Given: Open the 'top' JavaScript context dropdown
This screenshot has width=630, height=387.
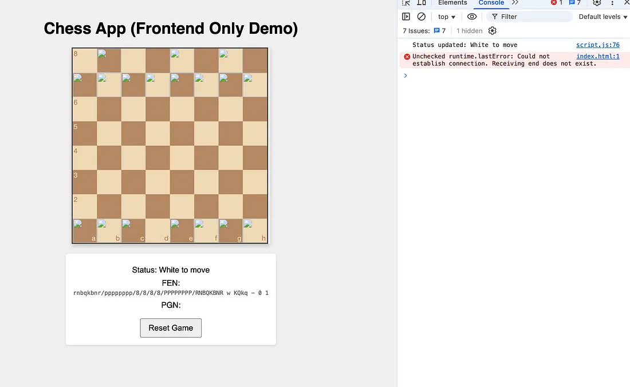Looking at the screenshot, I should [x=446, y=17].
